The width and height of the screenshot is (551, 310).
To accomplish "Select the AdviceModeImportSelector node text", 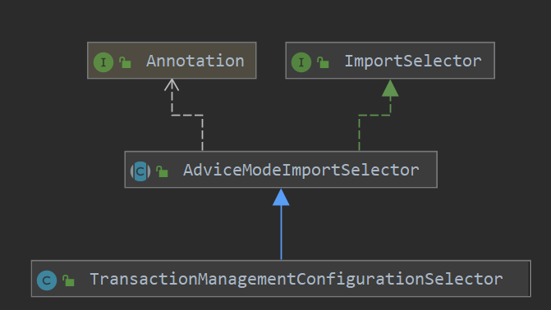I will [x=301, y=171].
